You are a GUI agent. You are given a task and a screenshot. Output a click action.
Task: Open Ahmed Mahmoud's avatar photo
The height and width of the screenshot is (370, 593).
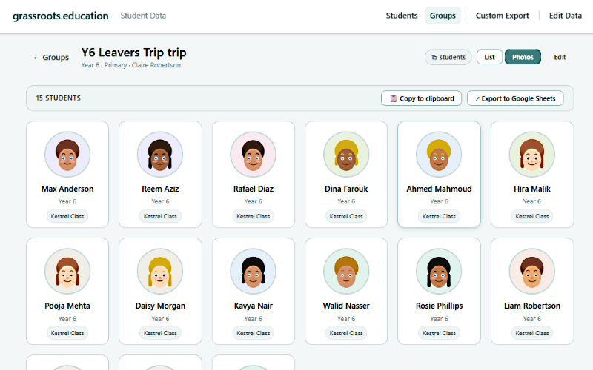click(439, 155)
